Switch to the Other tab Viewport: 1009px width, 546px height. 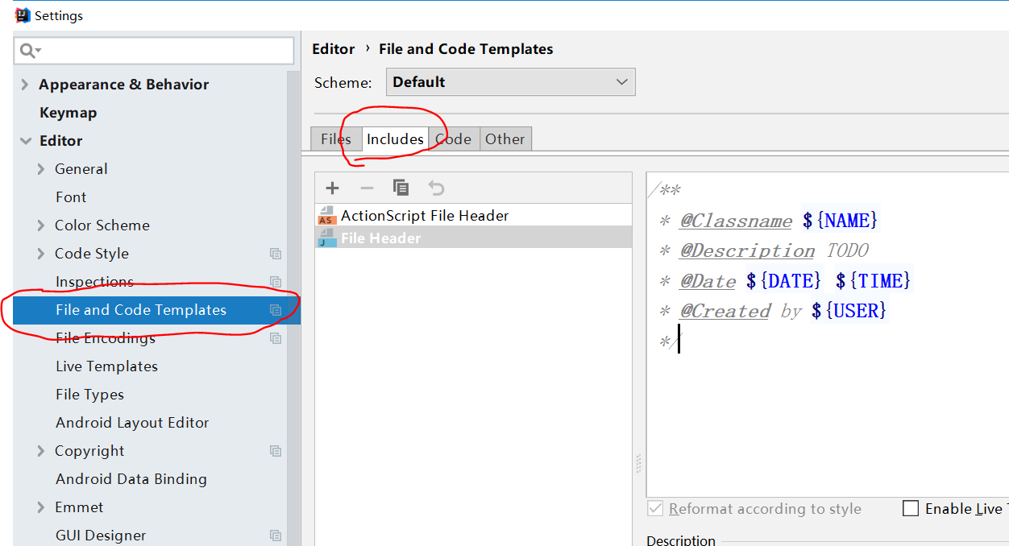pyautogui.click(x=504, y=139)
